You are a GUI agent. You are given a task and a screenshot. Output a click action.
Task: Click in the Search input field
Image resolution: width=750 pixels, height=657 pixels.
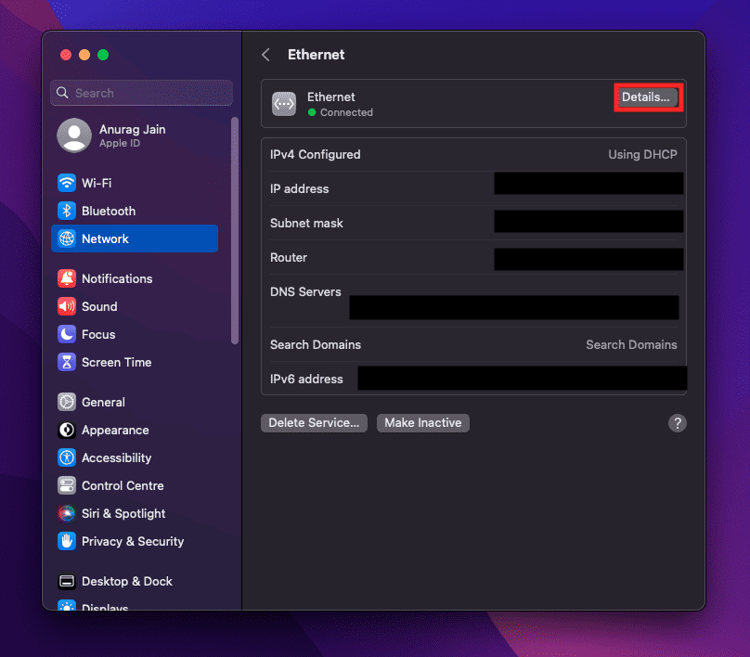[142, 93]
